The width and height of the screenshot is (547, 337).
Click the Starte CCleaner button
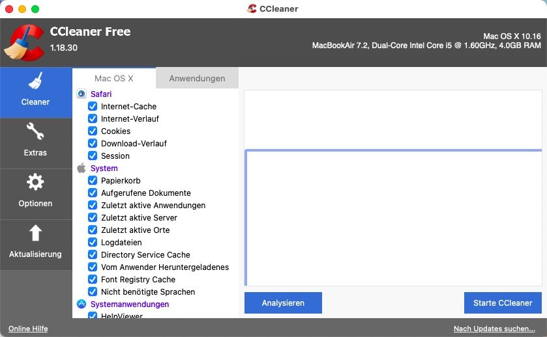(x=503, y=303)
